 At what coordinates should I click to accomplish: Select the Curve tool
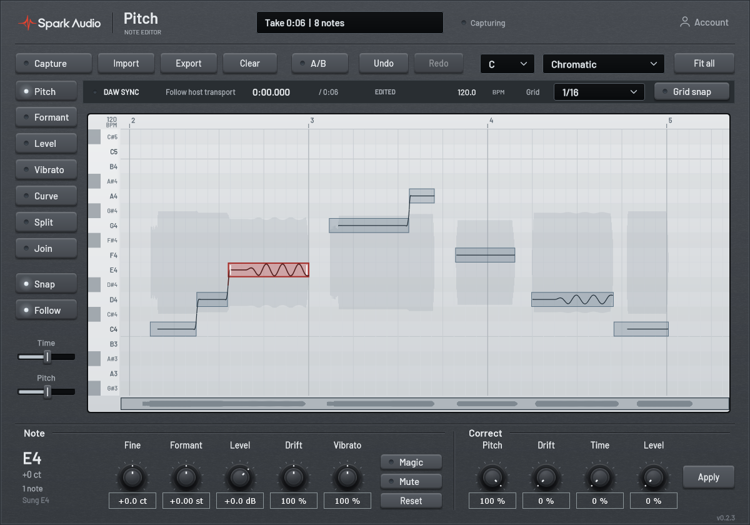point(47,196)
